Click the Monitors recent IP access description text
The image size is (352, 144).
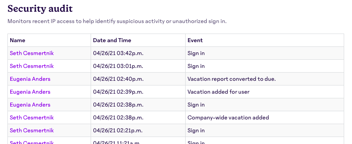point(117,21)
